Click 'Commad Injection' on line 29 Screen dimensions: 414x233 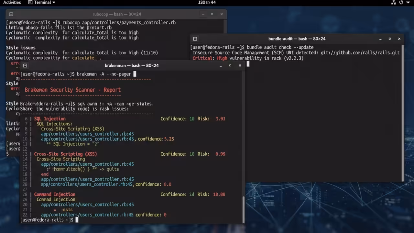click(56, 200)
